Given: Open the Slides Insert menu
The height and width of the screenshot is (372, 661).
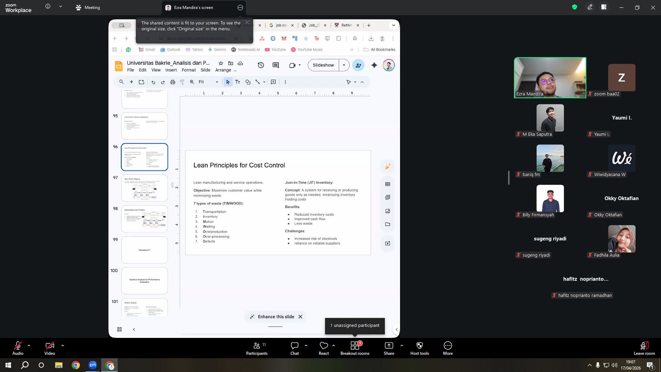Looking at the screenshot, I should (x=171, y=70).
